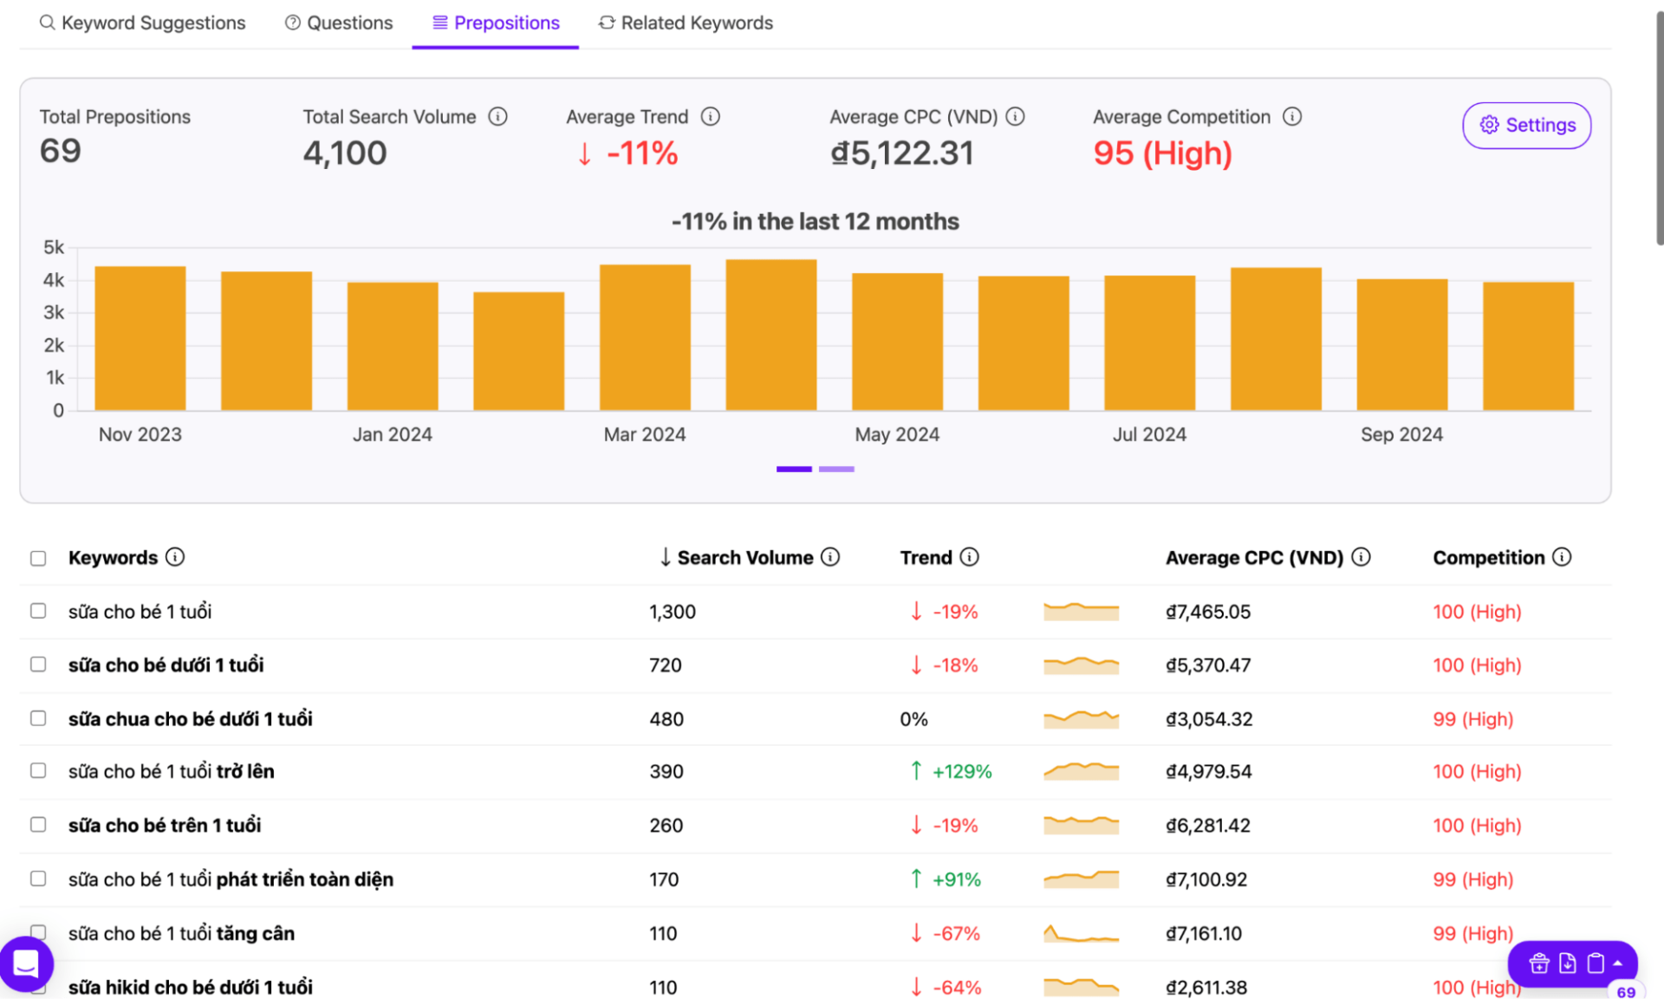Toggle the select-all keywords checkbox
This screenshot has height=999, width=1664.
pyautogui.click(x=38, y=558)
